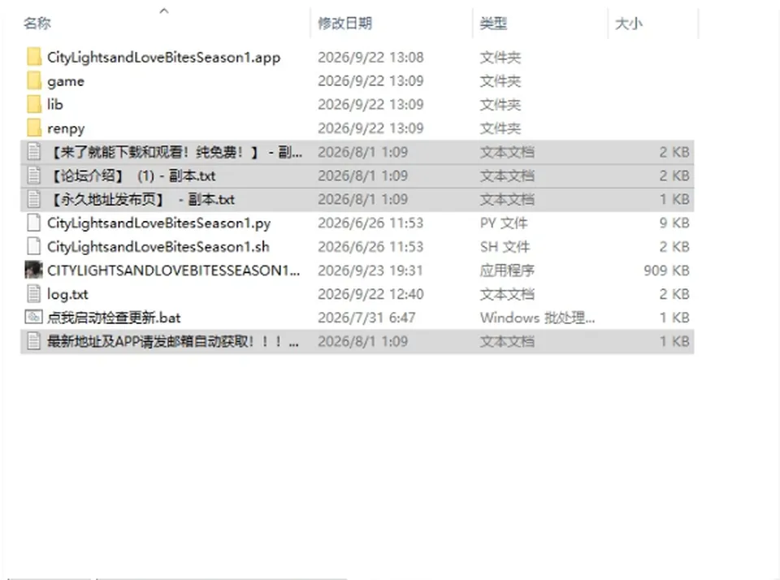Image resolution: width=780 pixels, height=580 pixels.
Task: Click the log.txt document icon
Action: (x=34, y=293)
